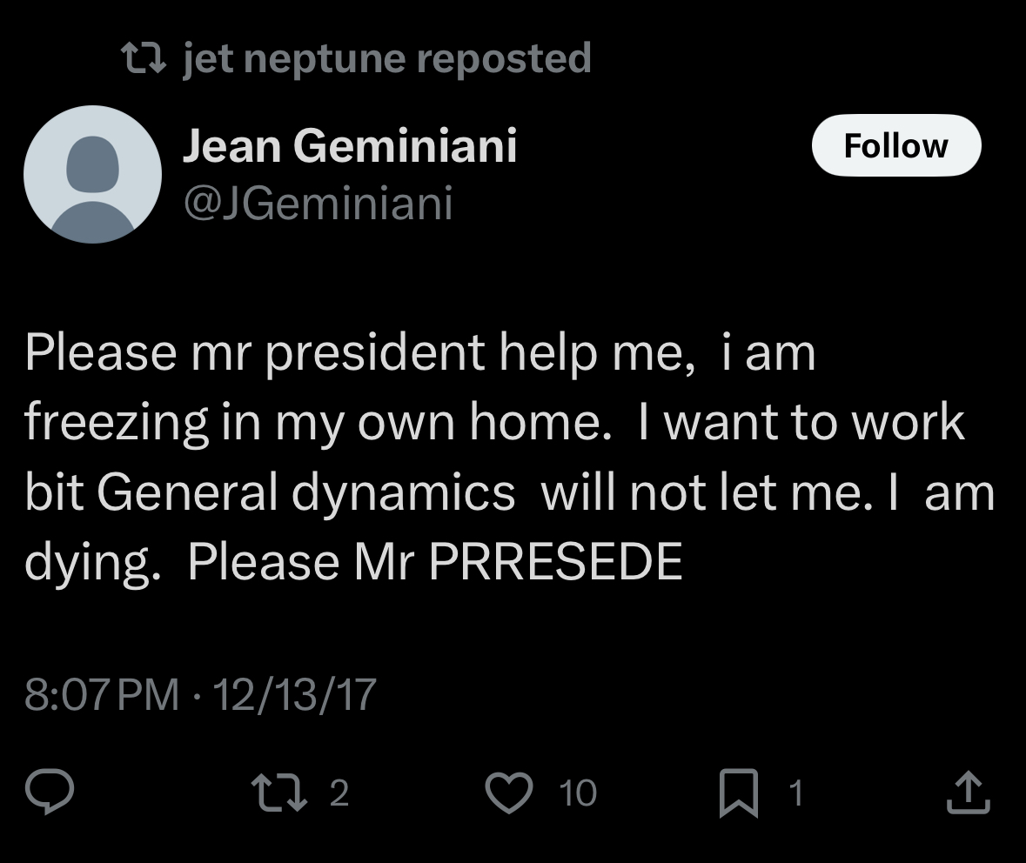Click the reply speech bubble icon
The height and width of the screenshot is (863, 1026).
[x=50, y=793]
